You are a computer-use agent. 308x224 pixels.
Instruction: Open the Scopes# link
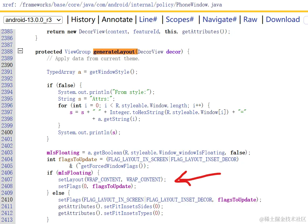click(x=180, y=20)
